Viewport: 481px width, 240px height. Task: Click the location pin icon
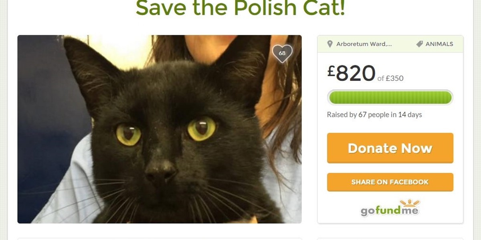pyautogui.click(x=330, y=44)
